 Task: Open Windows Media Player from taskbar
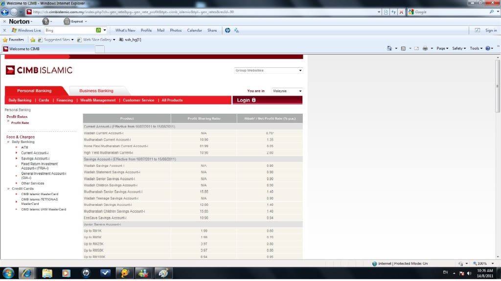[x=66, y=273]
